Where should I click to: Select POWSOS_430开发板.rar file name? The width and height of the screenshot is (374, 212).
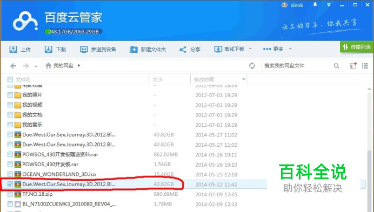(x=50, y=165)
